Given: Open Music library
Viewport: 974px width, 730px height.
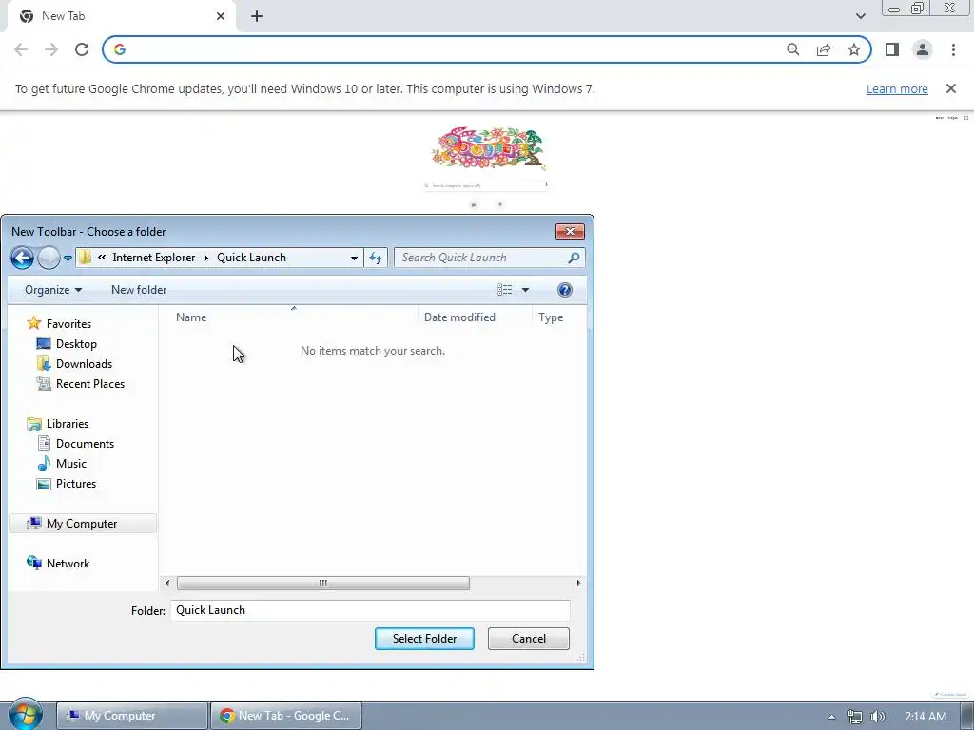Looking at the screenshot, I should coord(70,464).
